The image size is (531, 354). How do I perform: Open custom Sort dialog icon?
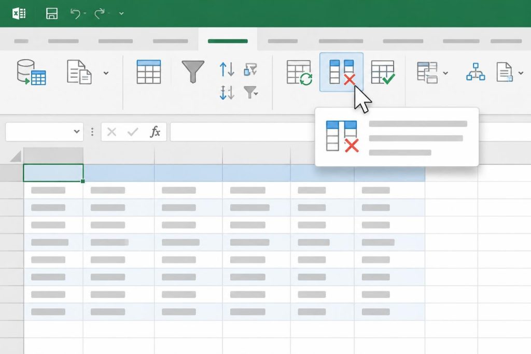(x=227, y=92)
